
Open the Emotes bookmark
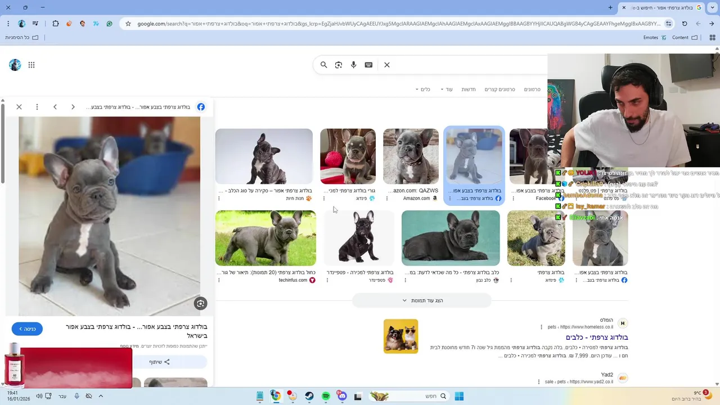[655, 38]
